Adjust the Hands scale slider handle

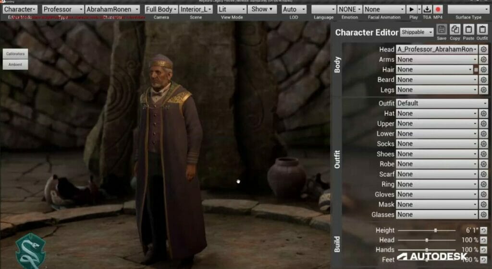point(427,250)
